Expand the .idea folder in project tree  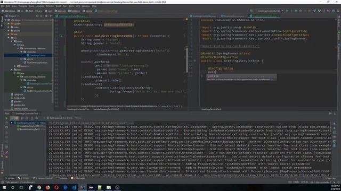pyautogui.click(x=9, y=27)
